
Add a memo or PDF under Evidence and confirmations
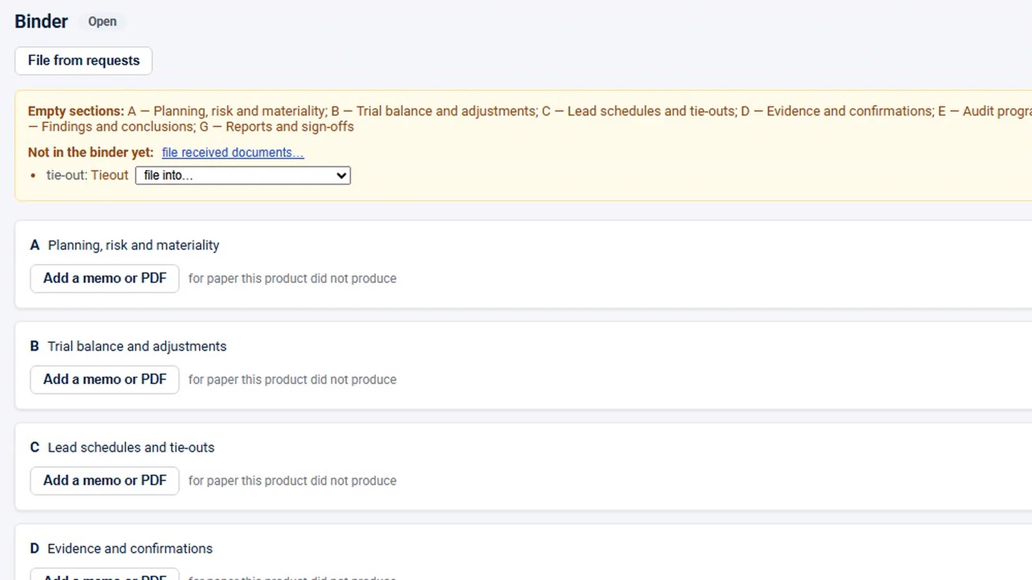coord(104,575)
